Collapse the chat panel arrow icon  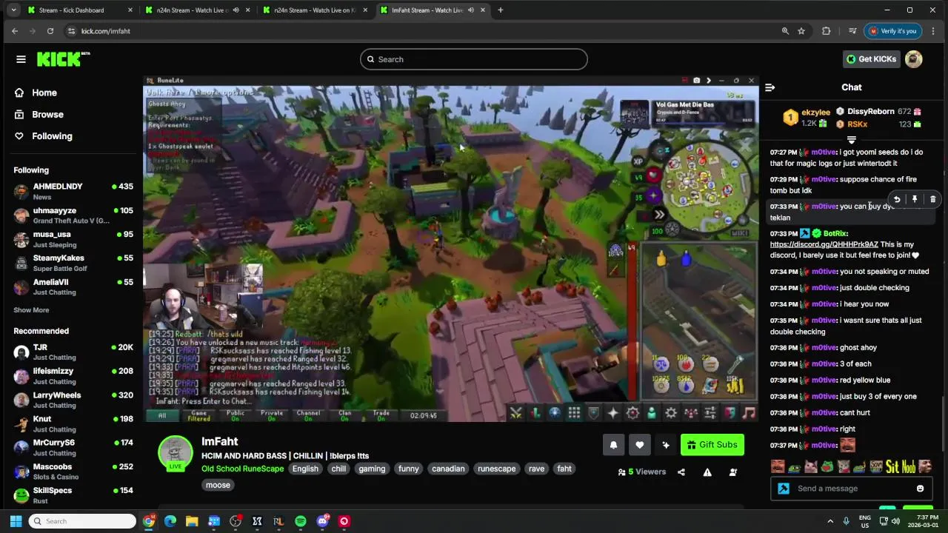point(770,87)
